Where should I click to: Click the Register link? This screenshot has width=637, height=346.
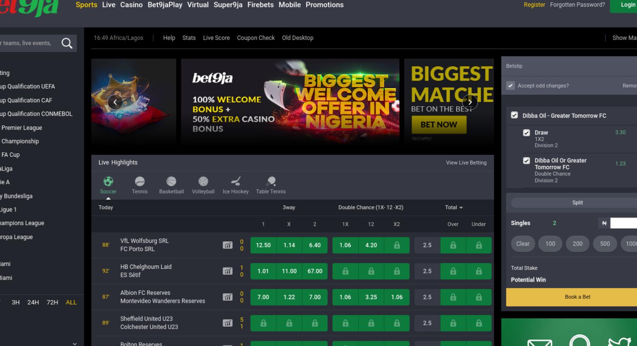534,5
